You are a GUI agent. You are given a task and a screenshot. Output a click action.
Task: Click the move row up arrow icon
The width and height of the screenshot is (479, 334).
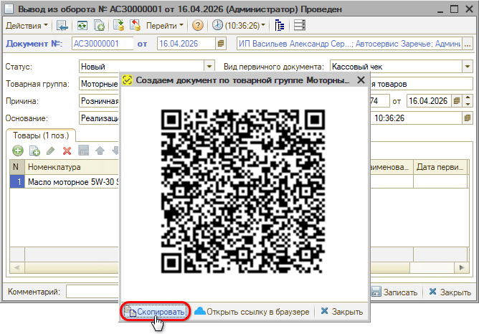click(x=100, y=151)
